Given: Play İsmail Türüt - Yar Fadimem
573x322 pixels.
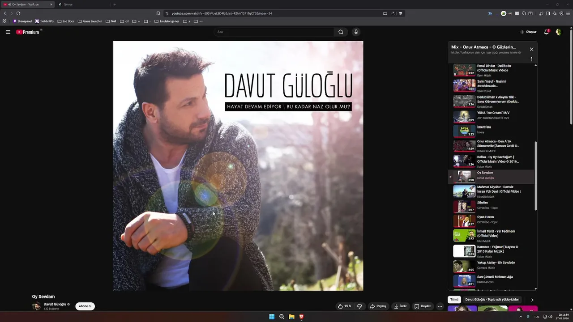Looking at the screenshot, I should click(491, 236).
